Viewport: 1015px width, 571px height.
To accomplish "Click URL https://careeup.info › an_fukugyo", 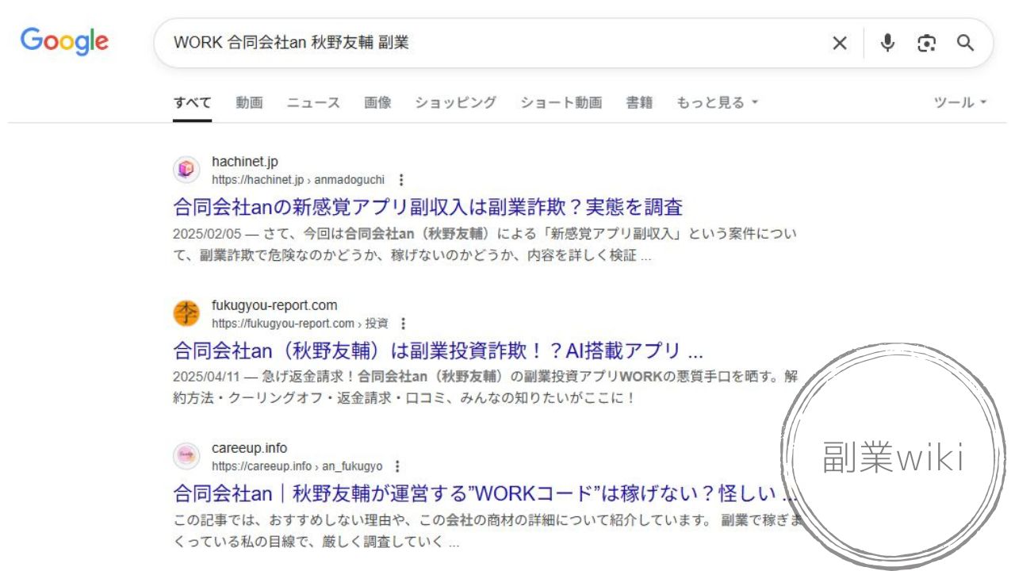I will [x=297, y=466].
